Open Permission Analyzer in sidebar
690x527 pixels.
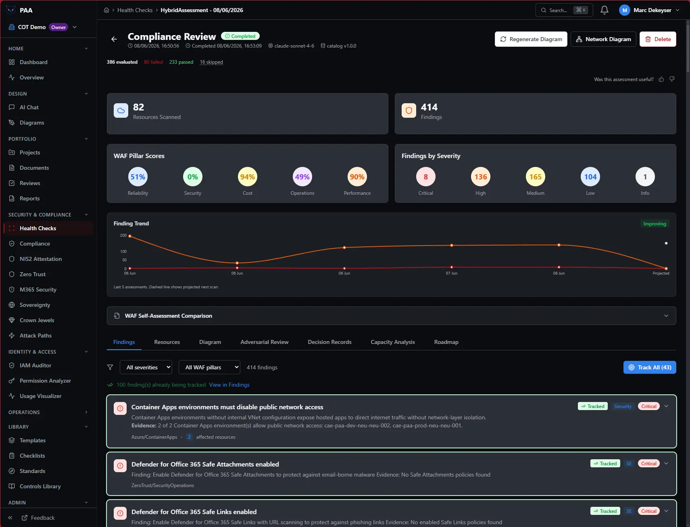pos(48,381)
